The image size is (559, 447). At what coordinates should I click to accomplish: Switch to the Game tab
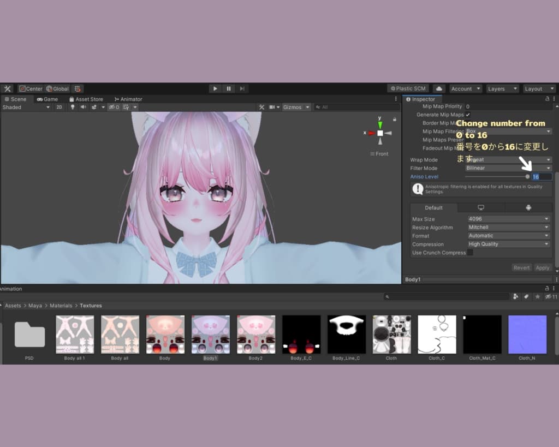[47, 99]
